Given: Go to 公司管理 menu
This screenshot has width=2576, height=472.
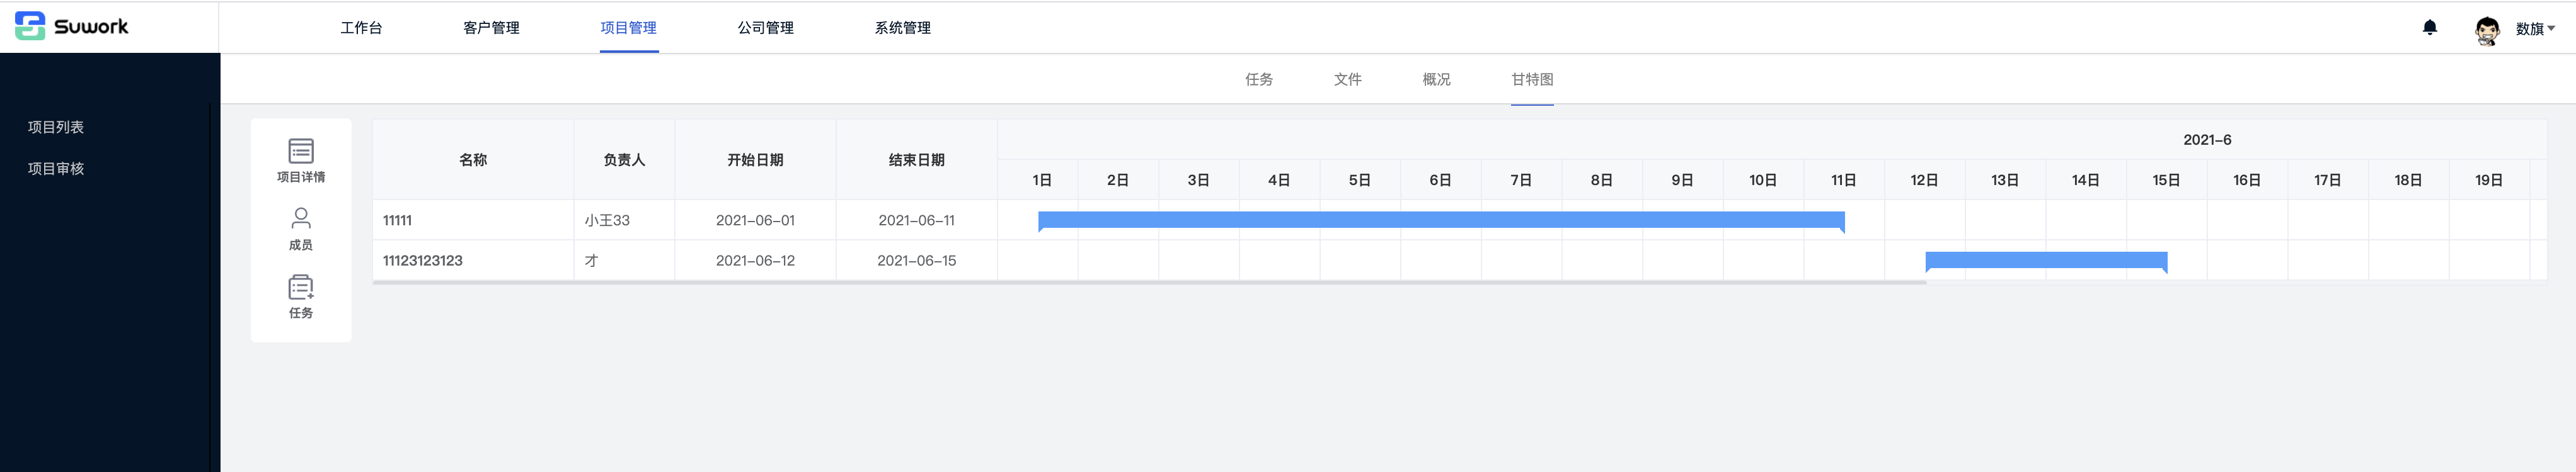Looking at the screenshot, I should [765, 28].
